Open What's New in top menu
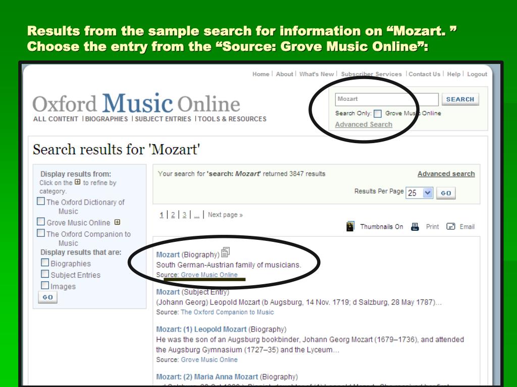 coord(317,74)
